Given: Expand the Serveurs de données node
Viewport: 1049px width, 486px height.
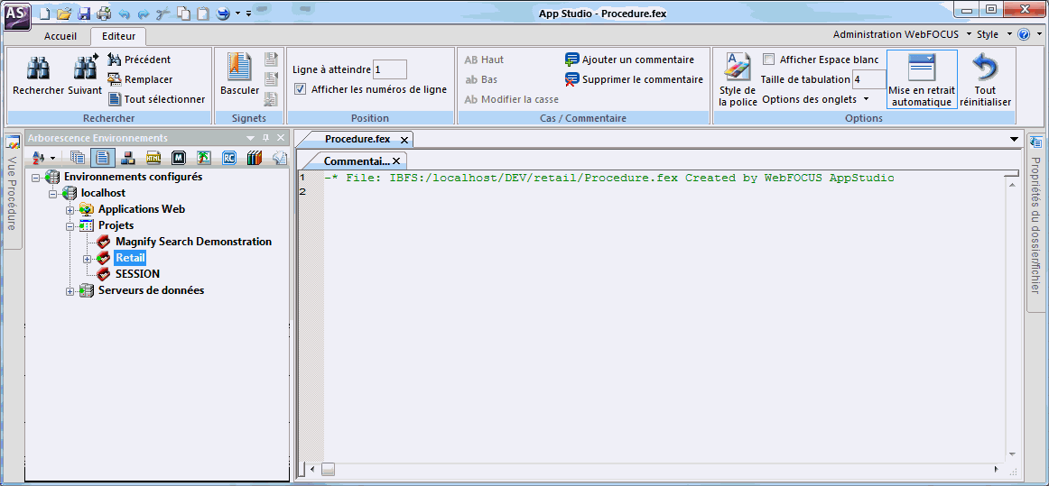Looking at the screenshot, I should (70, 291).
